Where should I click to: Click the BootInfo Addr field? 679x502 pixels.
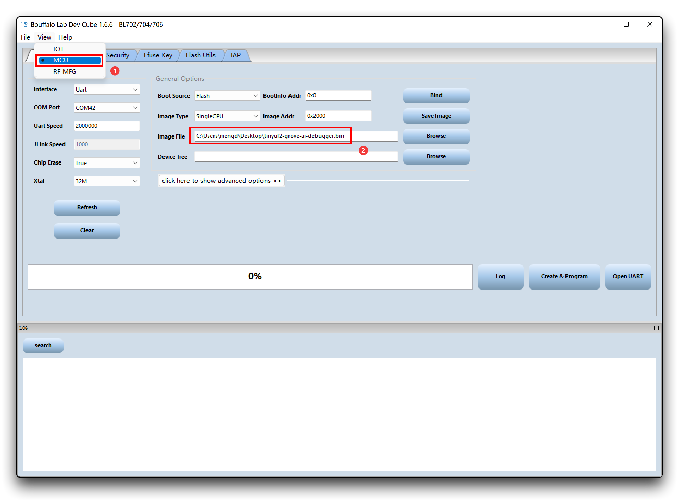click(338, 95)
